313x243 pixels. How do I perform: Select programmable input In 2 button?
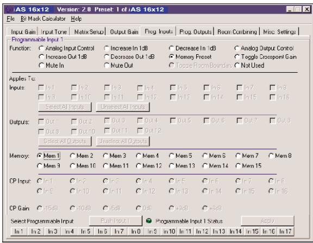tap(35, 231)
